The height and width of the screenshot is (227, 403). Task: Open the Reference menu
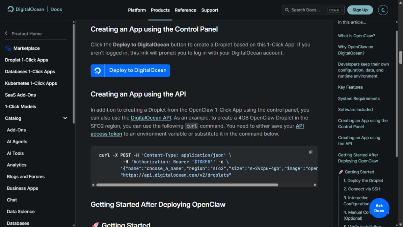[x=185, y=10]
